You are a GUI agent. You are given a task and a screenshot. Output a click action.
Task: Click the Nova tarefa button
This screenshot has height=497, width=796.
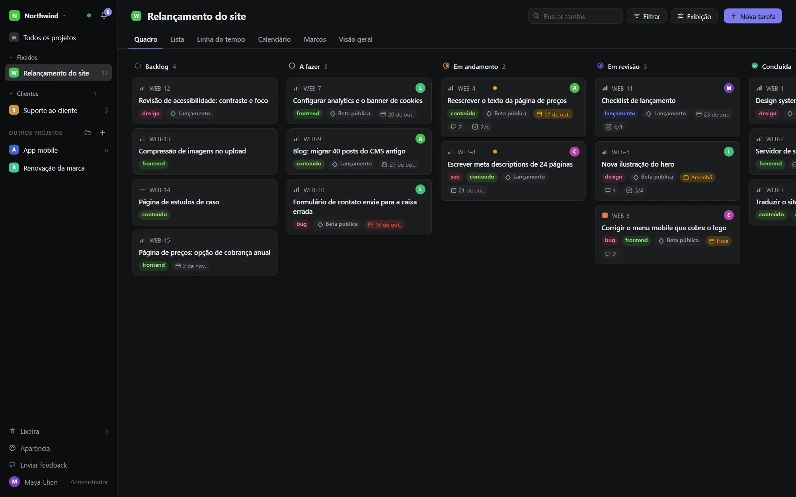tap(753, 16)
